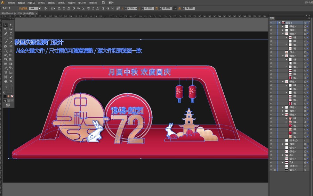Image resolution: width=313 pixels, height=196 pixels.
Task: Collapse the 图层 1 layer tree
Action: coord(279,23)
